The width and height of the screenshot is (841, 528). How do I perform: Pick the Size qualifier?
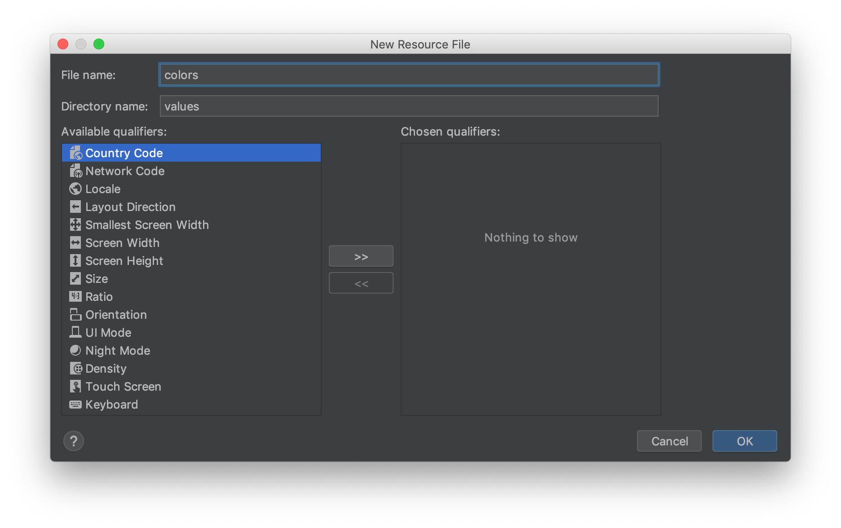pos(191,278)
